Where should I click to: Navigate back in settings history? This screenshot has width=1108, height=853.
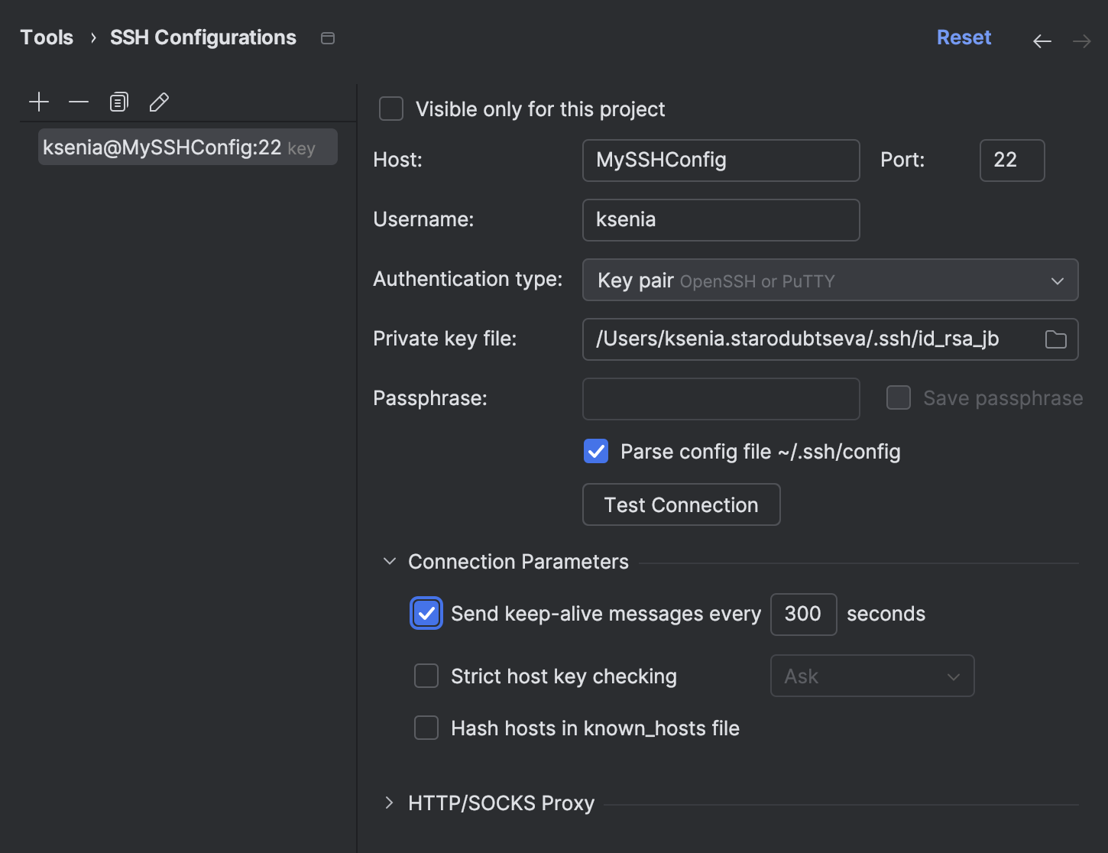pyautogui.click(x=1042, y=41)
